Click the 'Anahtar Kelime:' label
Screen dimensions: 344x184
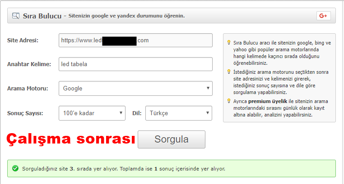click(29, 64)
